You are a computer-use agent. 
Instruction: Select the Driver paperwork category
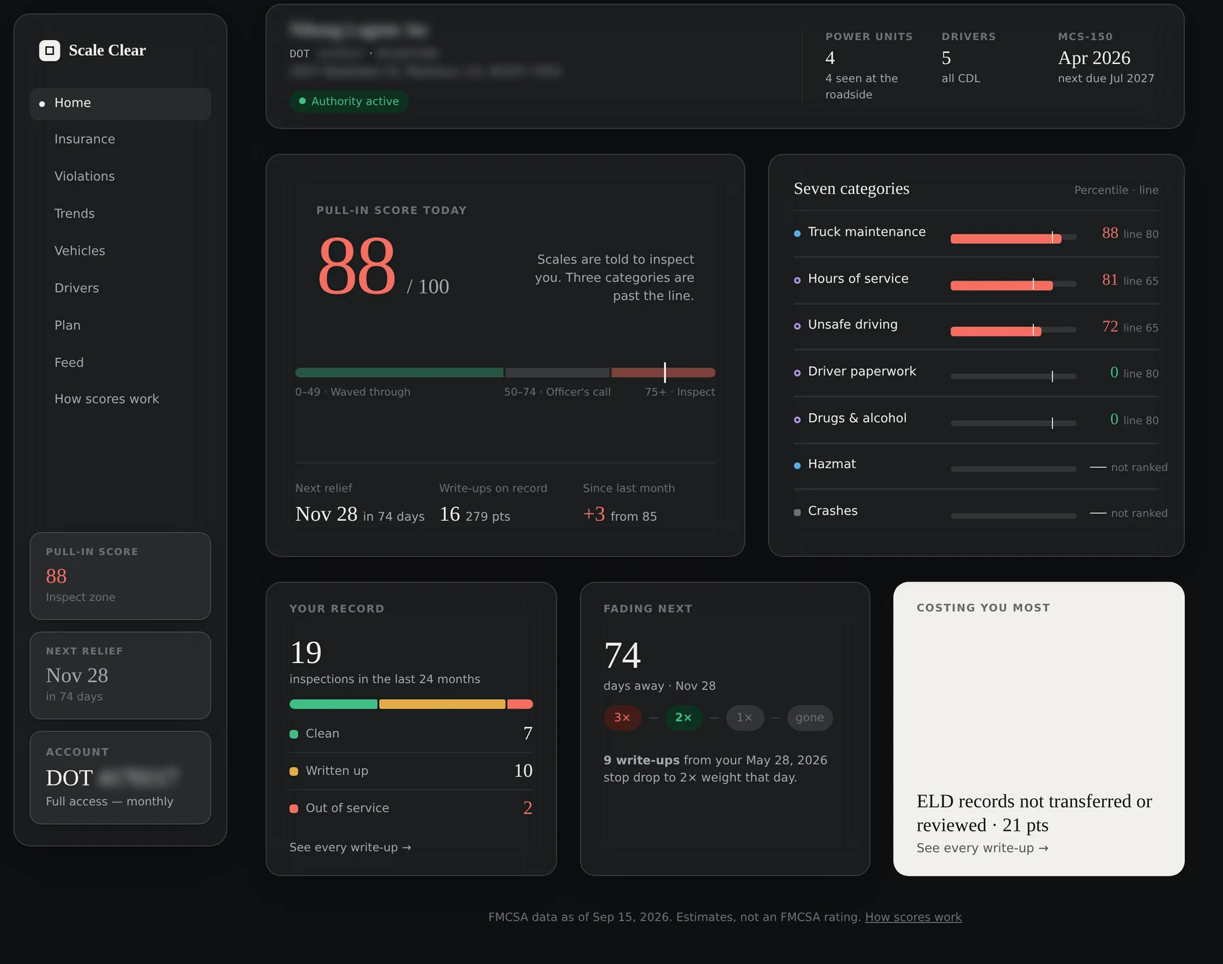pyautogui.click(x=976, y=373)
